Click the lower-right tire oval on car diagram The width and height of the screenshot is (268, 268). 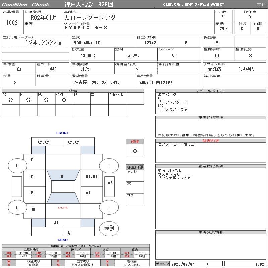[x=109, y=208]
